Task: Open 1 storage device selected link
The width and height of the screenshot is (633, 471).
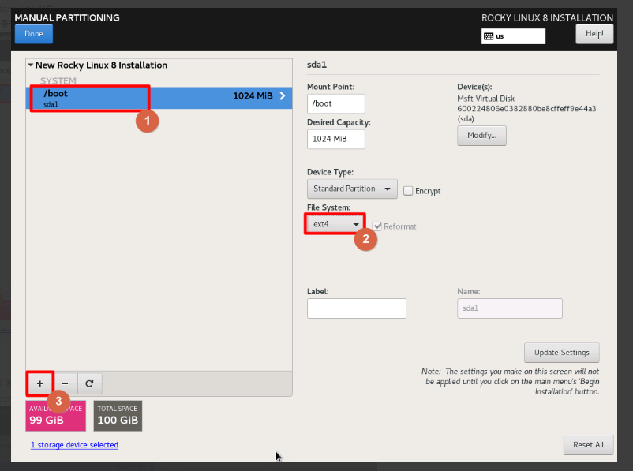Action: click(x=75, y=445)
